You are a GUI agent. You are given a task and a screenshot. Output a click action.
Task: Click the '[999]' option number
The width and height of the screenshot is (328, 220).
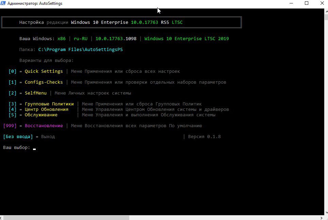pyautogui.click(x=10, y=126)
